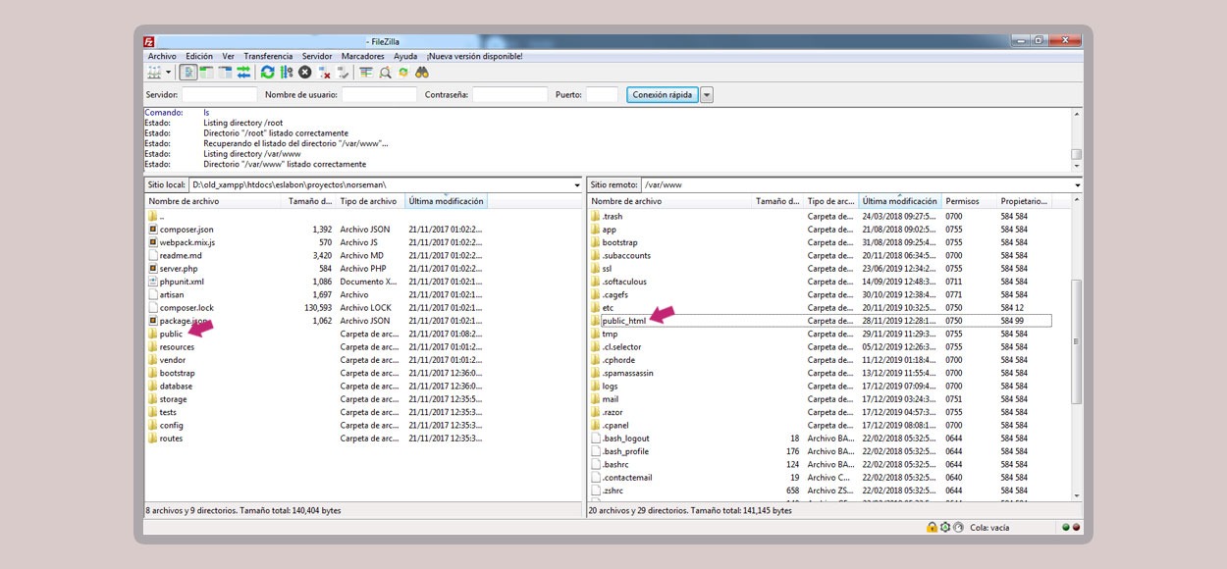Open the Ver menu
Viewport: 1227px width, 569px height.
(x=228, y=56)
